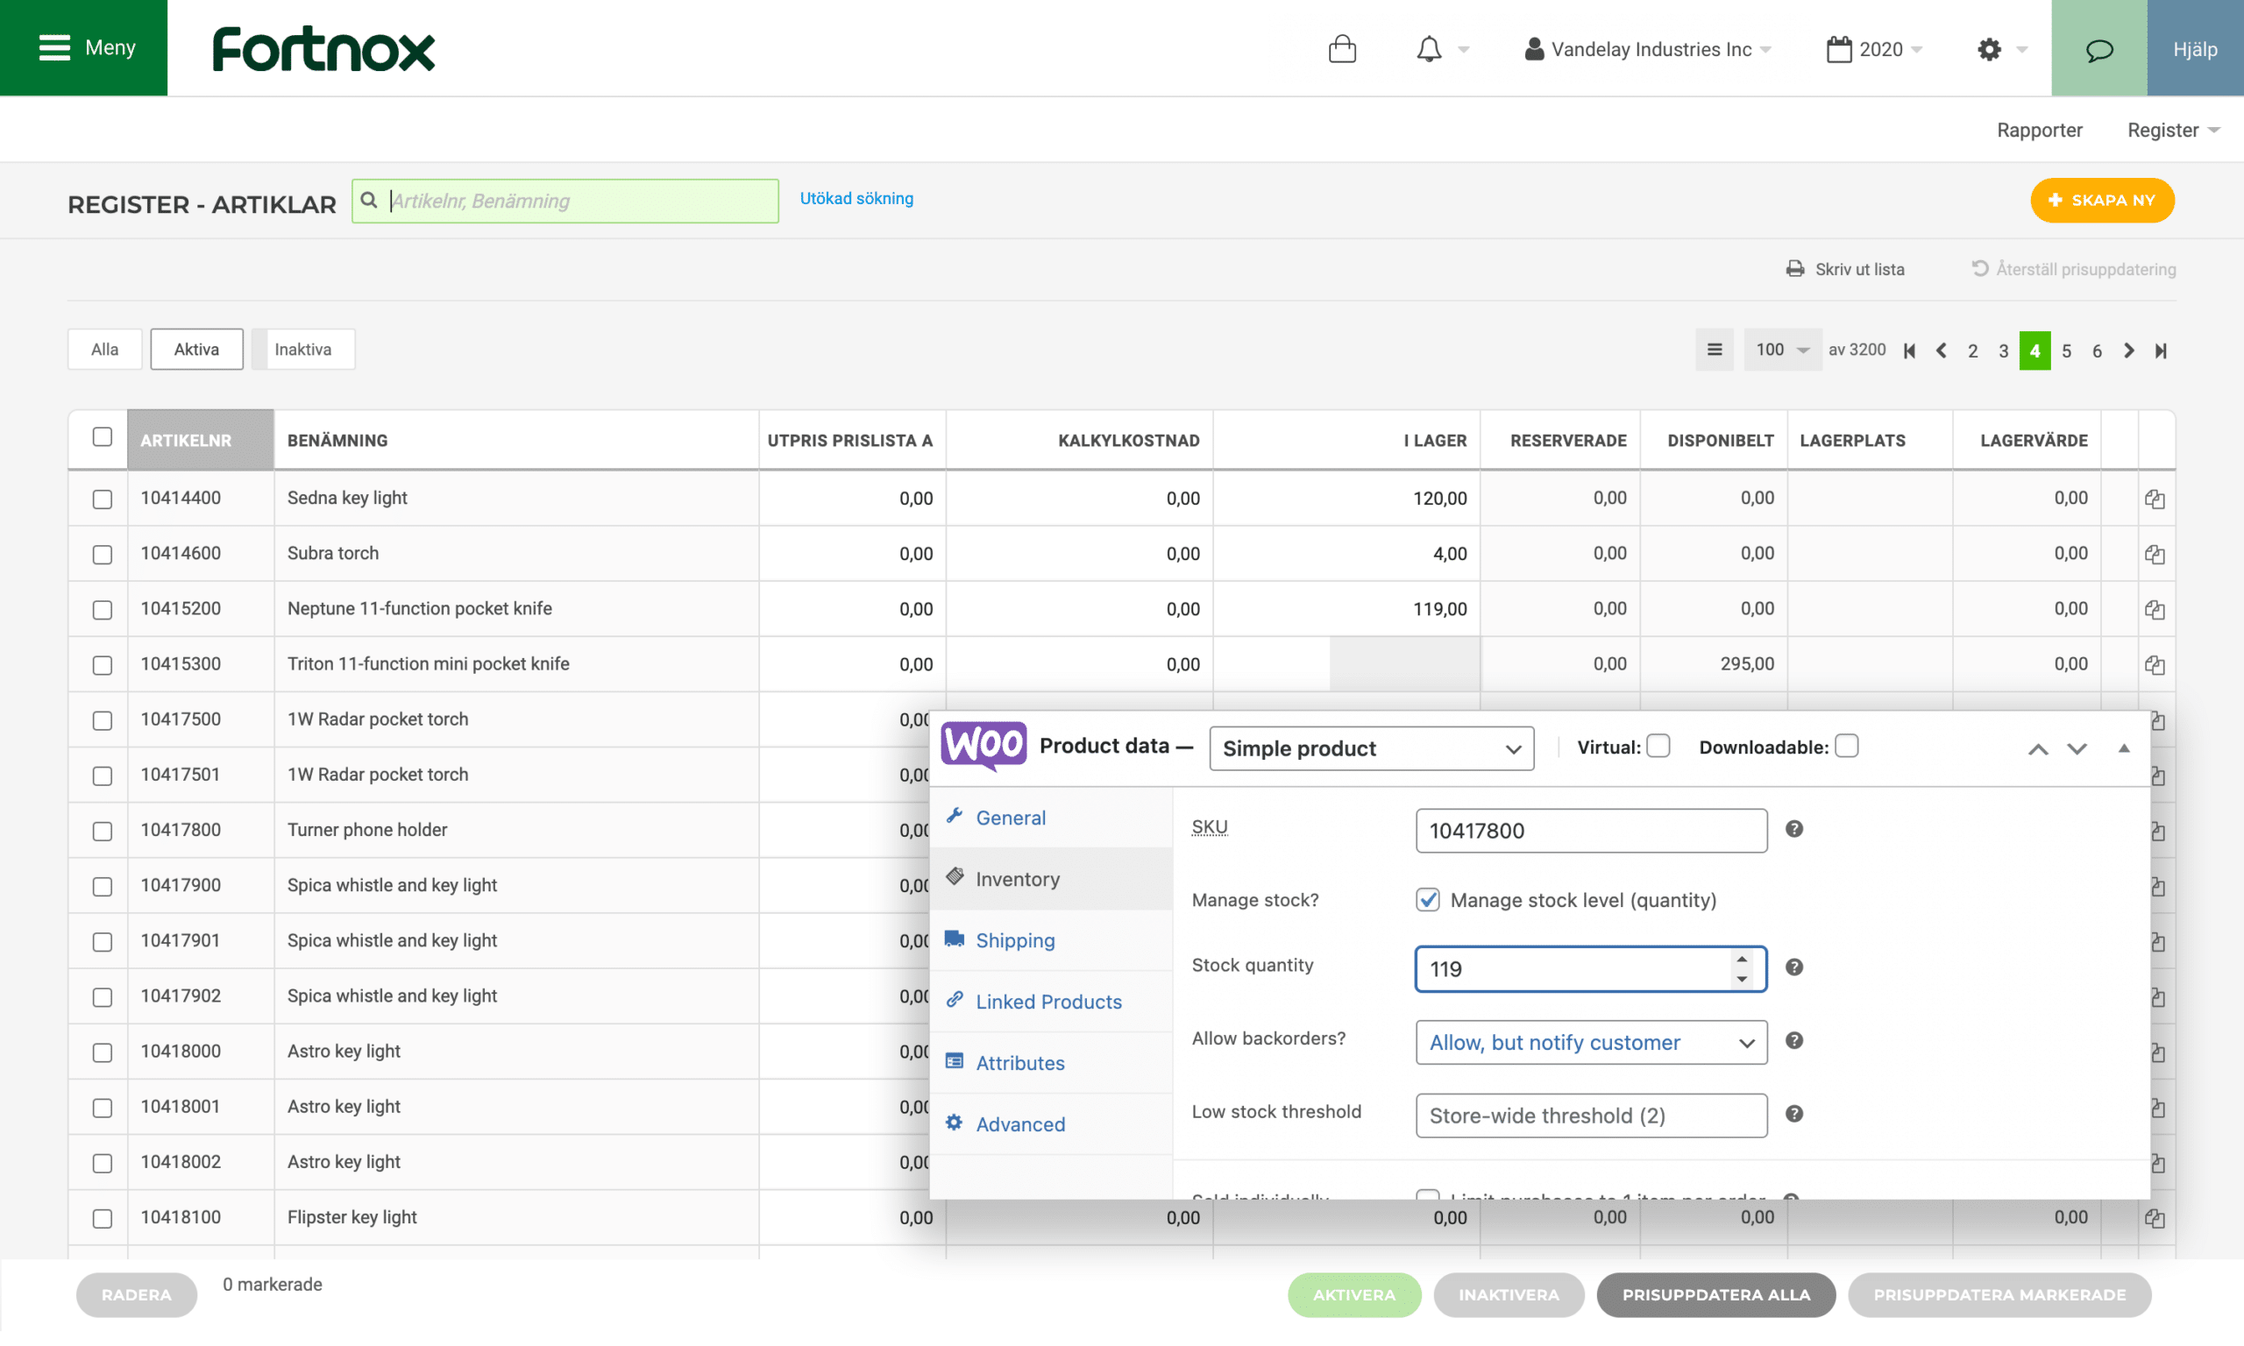Image resolution: width=2244 pixels, height=1346 pixels.
Task: Click the Skapa Ny button
Action: (x=2101, y=201)
